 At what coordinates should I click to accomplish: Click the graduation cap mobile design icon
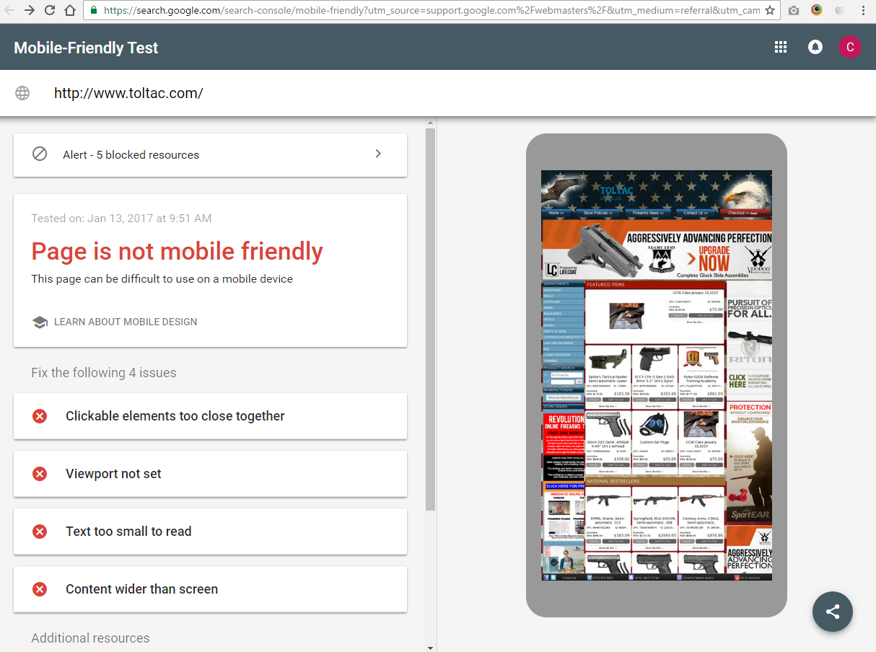coord(40,322)
